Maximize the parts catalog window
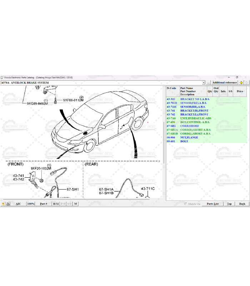250x286 pixels. click(x=237, y=77)
